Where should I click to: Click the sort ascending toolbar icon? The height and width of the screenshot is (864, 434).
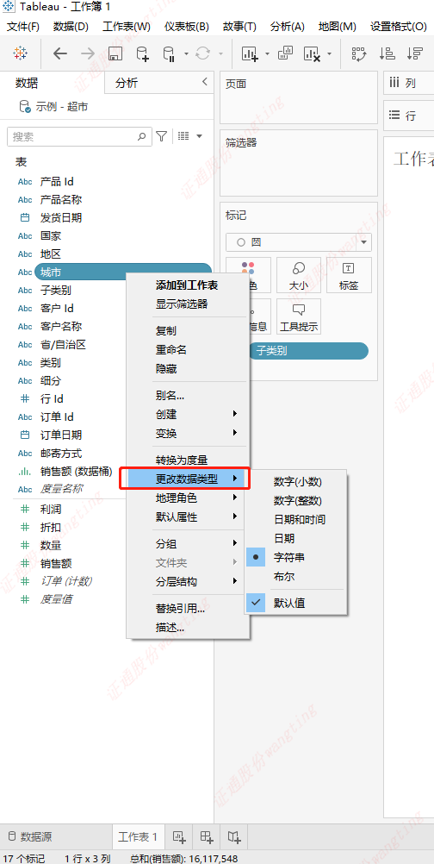387,53
